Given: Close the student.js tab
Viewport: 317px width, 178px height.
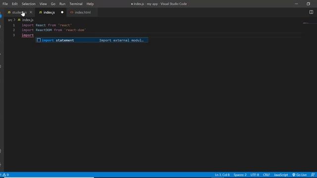Looking at the screenshot, I should point(31,12).
